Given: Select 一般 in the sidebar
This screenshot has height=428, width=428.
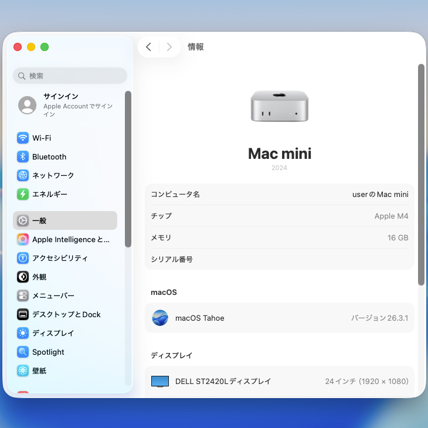Looking at the screenshot, I should [x=64, y=220].
